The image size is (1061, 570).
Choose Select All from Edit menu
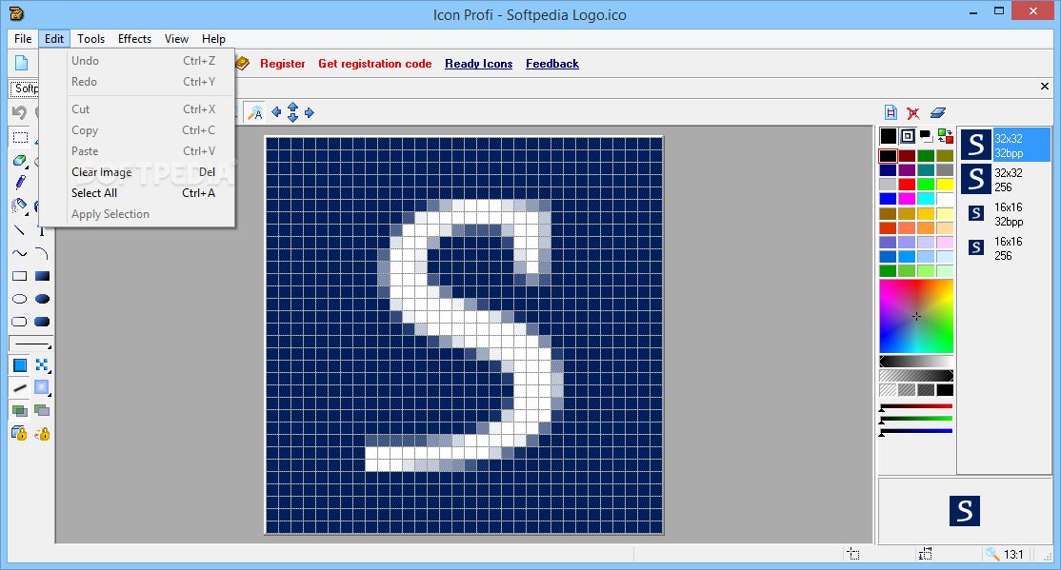pyautogui.click(x=137, y=193)
